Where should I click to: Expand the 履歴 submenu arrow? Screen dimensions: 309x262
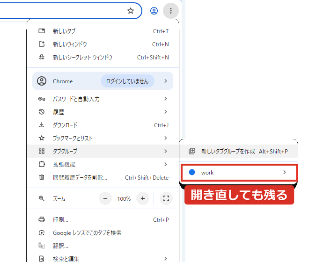[x=166, y=112]
